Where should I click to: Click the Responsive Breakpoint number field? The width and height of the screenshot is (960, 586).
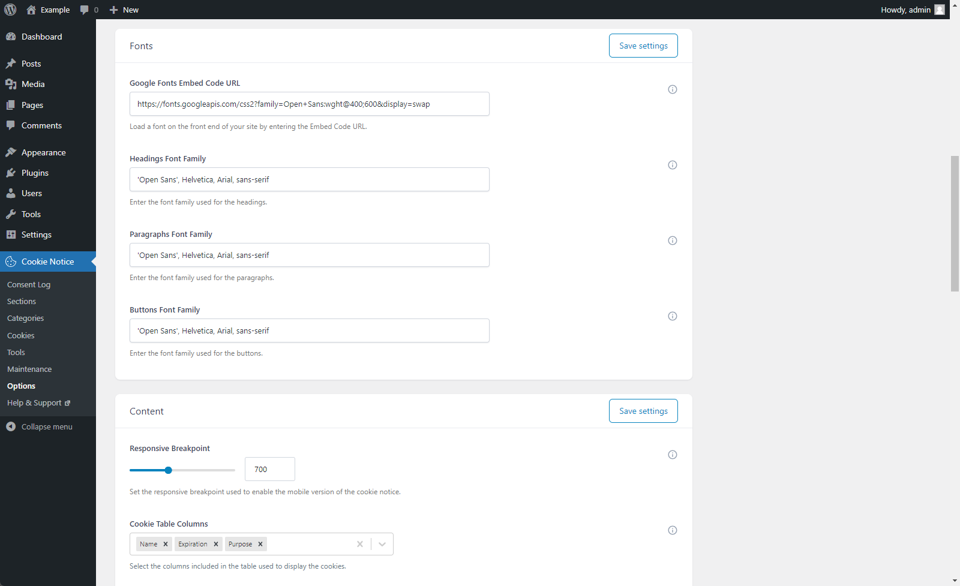[x=269, y=469]
